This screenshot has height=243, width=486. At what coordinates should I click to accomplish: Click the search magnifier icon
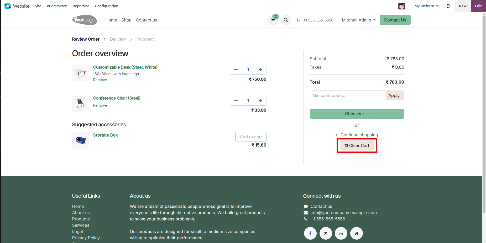click(286, 20)
